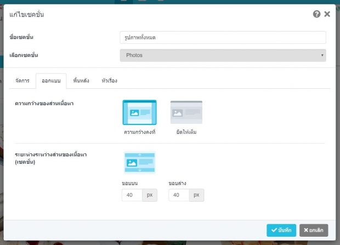Click the ขอบล่าง label
Image resolution: width=340 pixels, height=245 pixels.
177,183
